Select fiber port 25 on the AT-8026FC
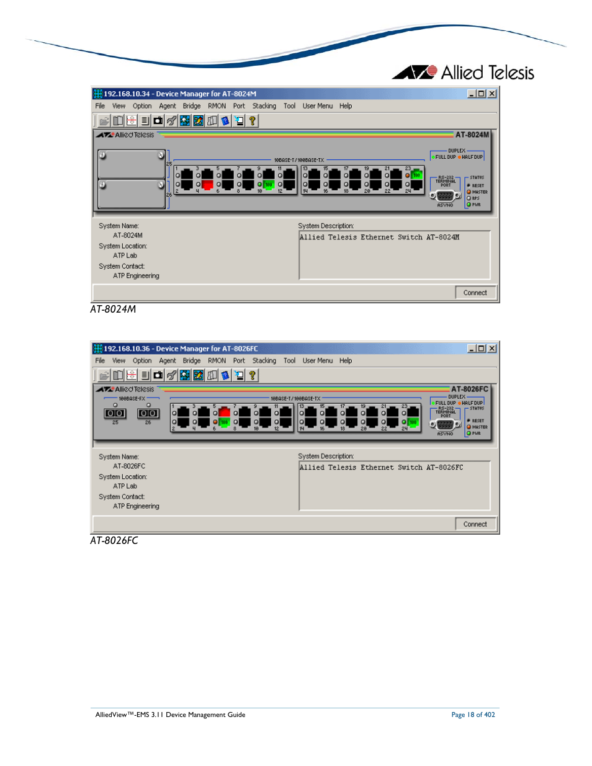 point(115,413)
